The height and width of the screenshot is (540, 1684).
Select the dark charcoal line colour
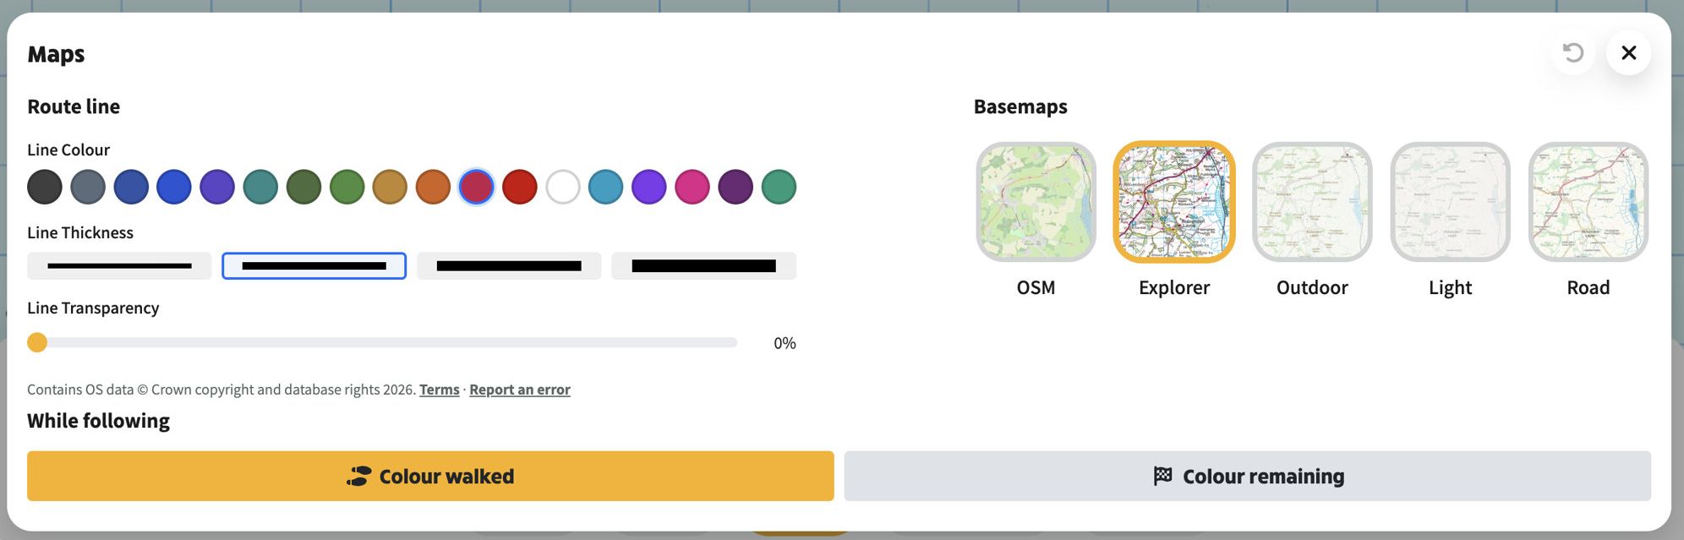click(x=45, y=187)
